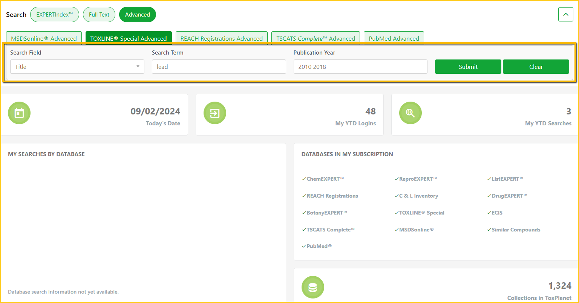The image size is (579, 303).
Task: Go to the TSCATS Complete Advanced tab
Action: click(316, 38)
